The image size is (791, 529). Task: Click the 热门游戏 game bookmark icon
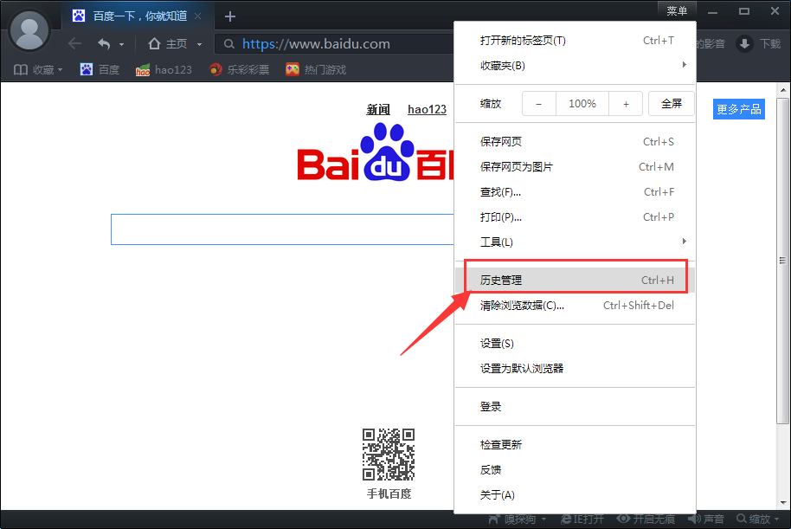click(x=293, y=69)
